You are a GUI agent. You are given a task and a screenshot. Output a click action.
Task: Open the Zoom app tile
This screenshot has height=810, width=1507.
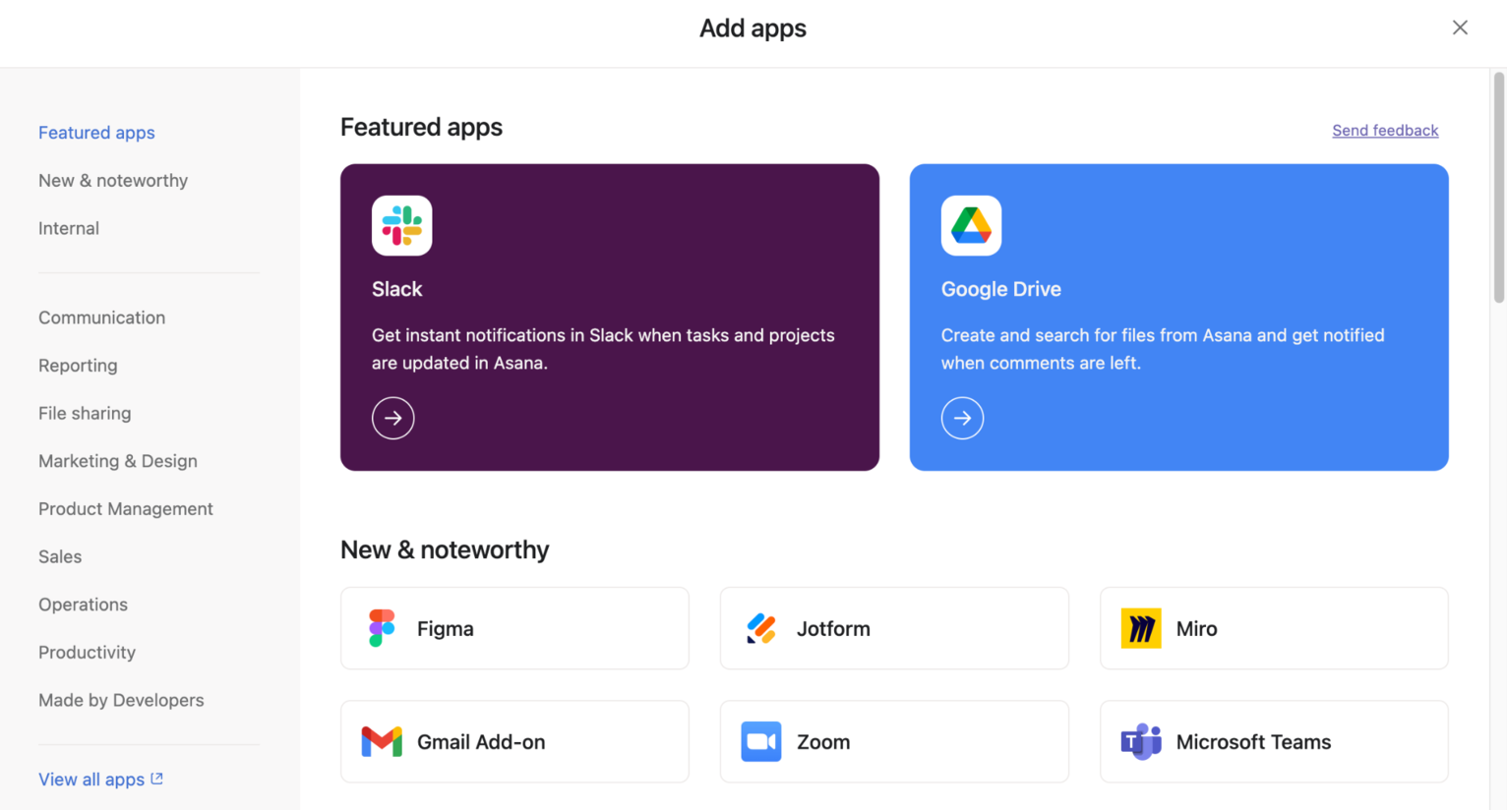894,741
